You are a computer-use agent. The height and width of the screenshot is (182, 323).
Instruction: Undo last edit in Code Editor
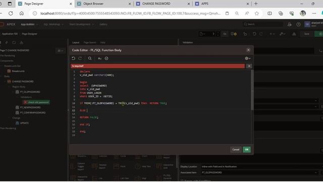(x=73, y=59)
